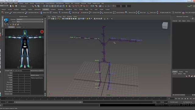The image size is (195, 110).
Task: Click the HumanIK node field
Action: [x=21, y=71]
